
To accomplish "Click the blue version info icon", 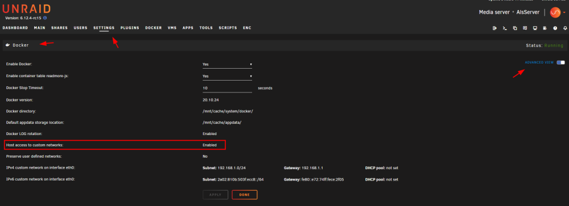I will [x=45, y=18].
